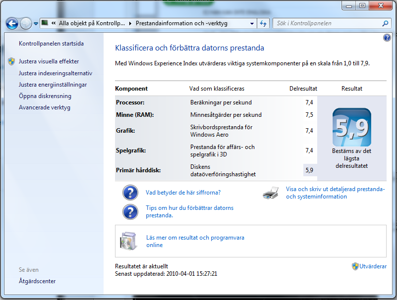
Task: Open the address bar history dropdown
Action: click(x=252, y=24)
